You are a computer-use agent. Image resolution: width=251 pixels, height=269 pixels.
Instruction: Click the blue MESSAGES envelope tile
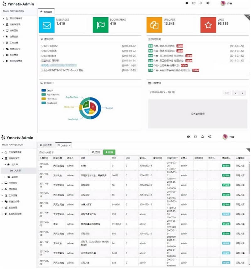click(x=47, y=25)
